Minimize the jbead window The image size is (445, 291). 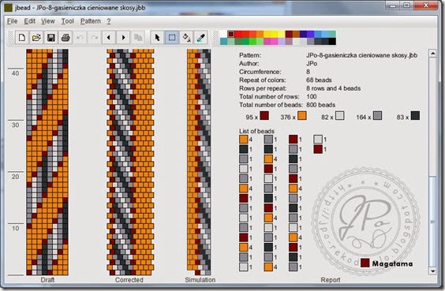[393, 6]
